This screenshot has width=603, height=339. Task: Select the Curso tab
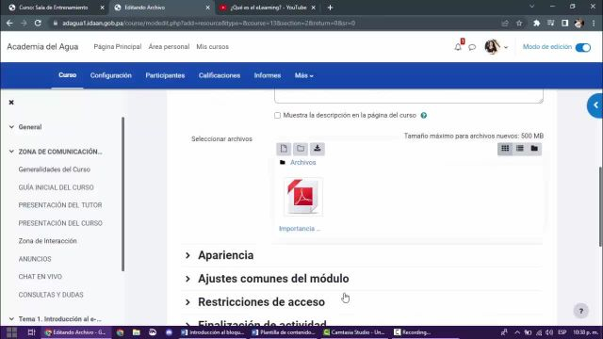coord(67,75)
